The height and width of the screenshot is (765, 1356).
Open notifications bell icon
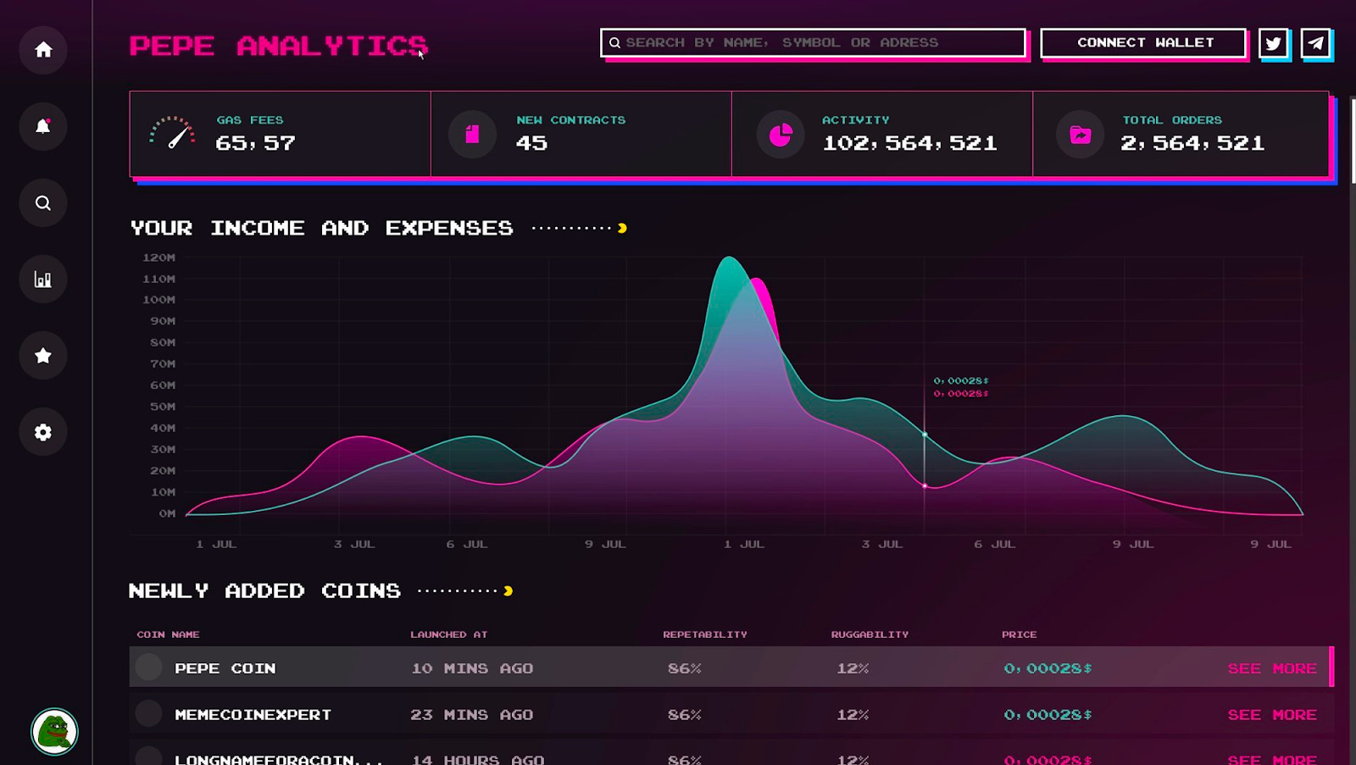[43, 126]
